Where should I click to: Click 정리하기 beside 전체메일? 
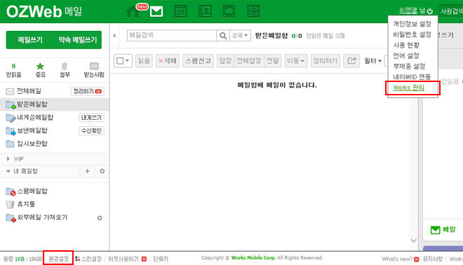(88, 91)
